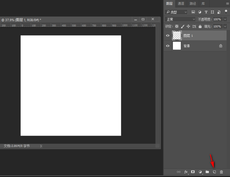
Task: Click the fill value field 100%
Action: pyautogui.click(x=218, y=26)
